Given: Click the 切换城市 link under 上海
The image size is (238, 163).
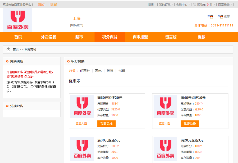Looking at the screenshot, I should click(77, 25).
